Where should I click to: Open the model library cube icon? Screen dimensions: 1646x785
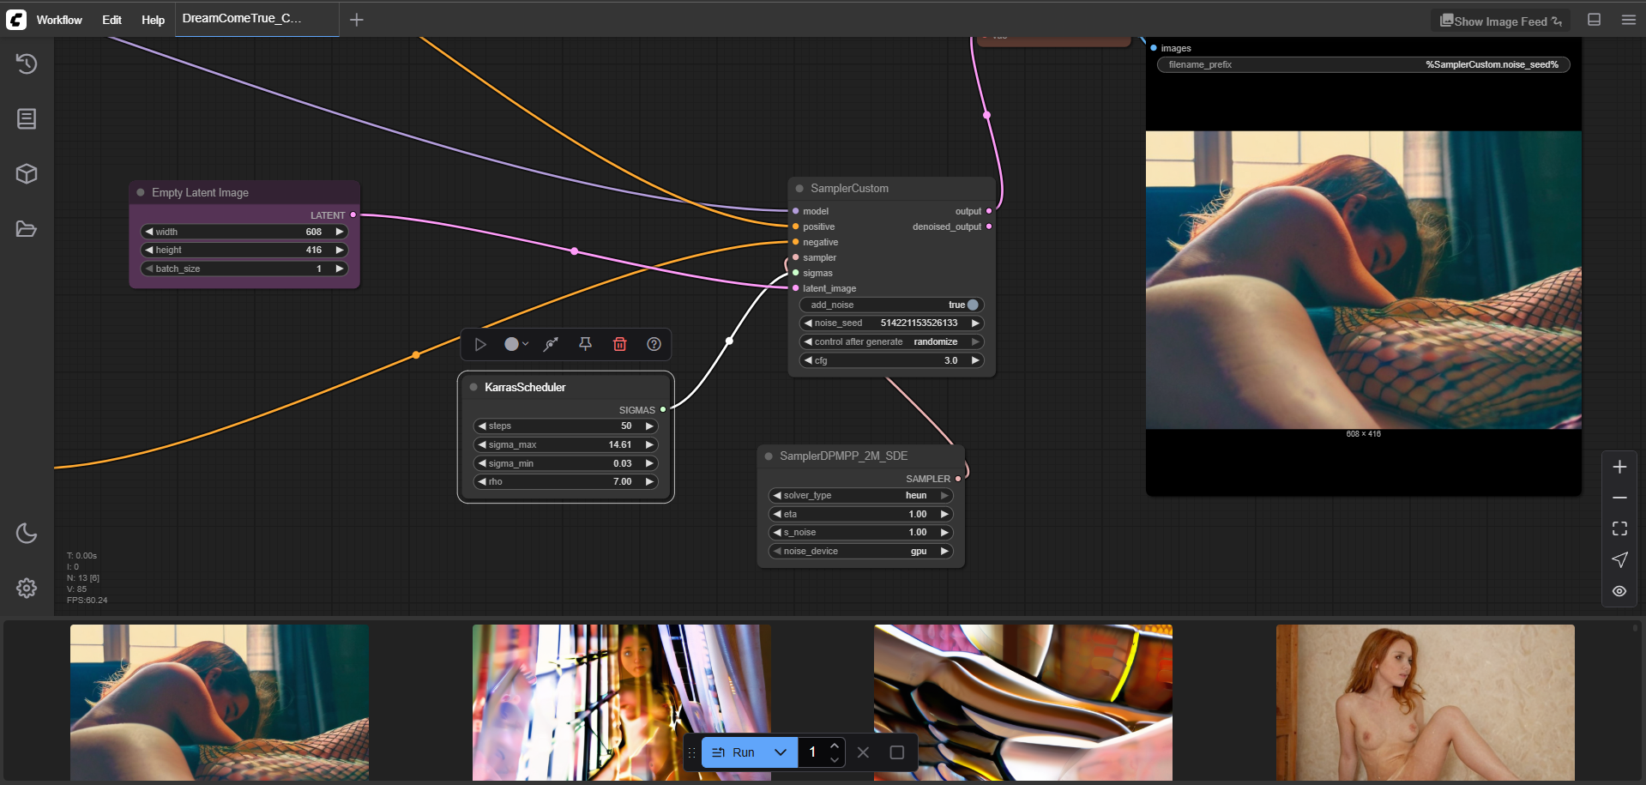[x=27, y=173]
